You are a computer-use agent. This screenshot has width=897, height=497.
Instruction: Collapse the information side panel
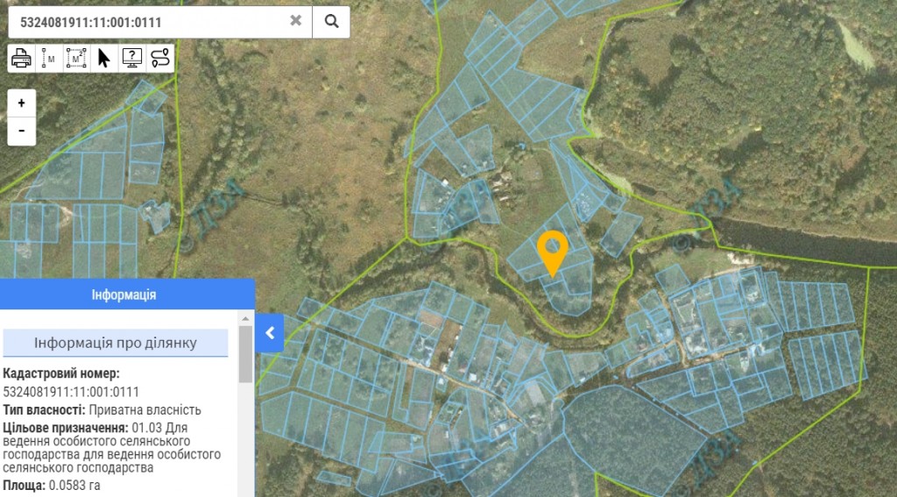(270, 333)
